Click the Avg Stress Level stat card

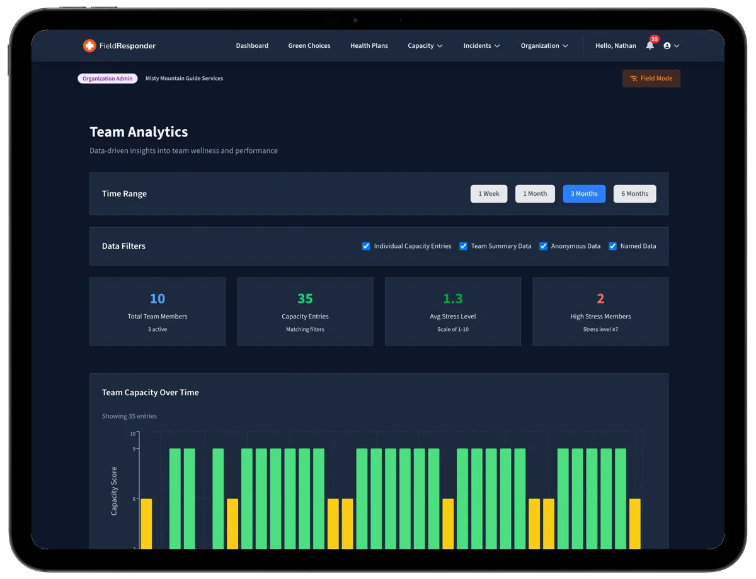452,311
